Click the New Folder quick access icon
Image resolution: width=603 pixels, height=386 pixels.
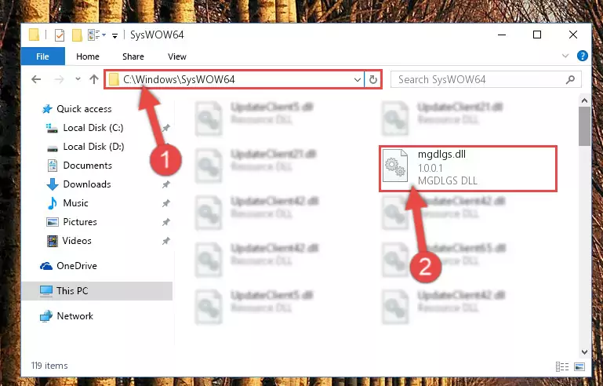click(x=77, y=35)
